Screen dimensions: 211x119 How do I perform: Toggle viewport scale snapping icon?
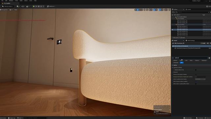pos(160,10)
